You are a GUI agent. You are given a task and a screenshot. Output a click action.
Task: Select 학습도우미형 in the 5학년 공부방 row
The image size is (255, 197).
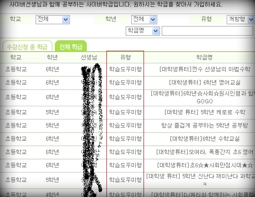coord(125,125)
